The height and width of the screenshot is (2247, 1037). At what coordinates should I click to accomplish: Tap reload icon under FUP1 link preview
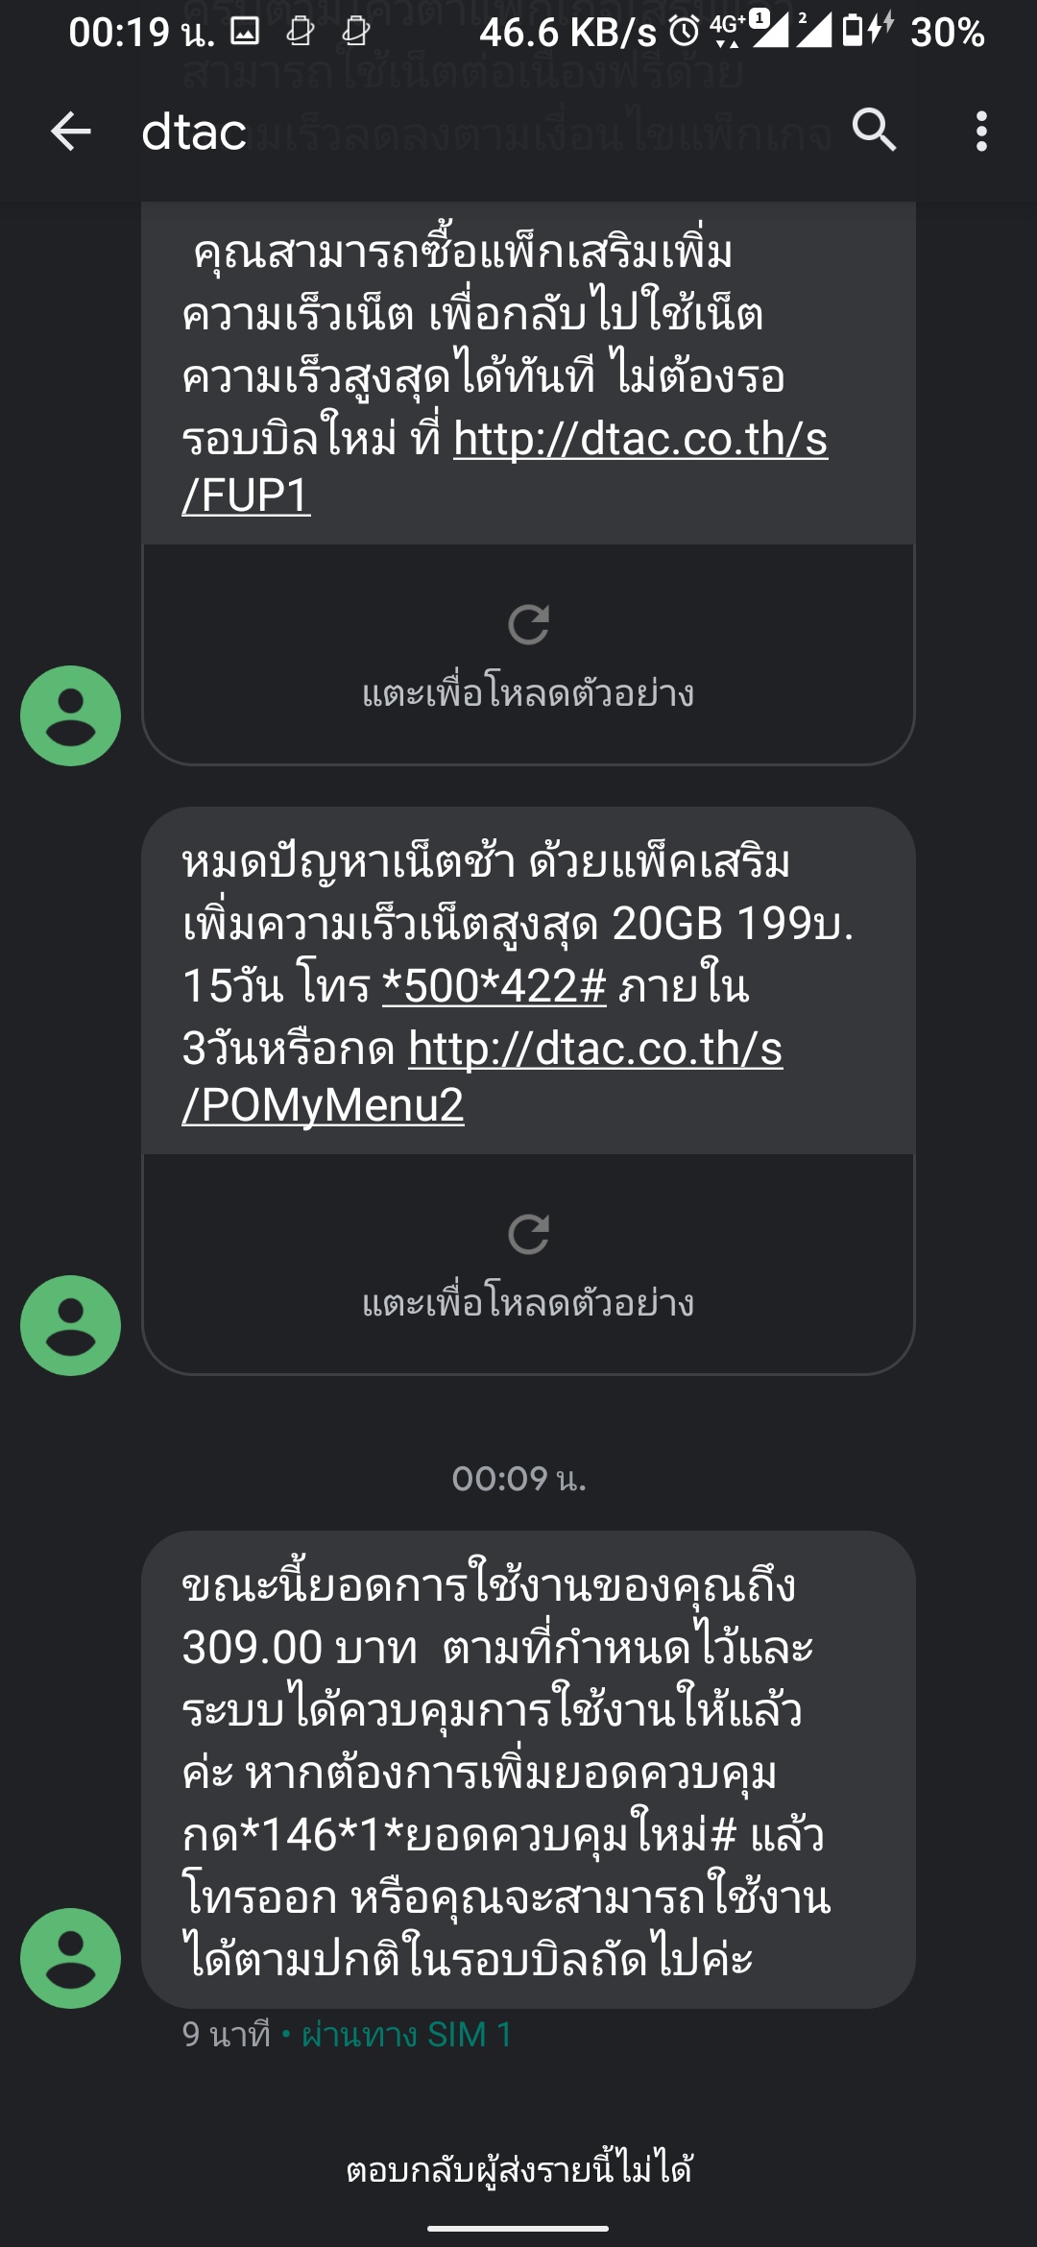coord(528,624)
